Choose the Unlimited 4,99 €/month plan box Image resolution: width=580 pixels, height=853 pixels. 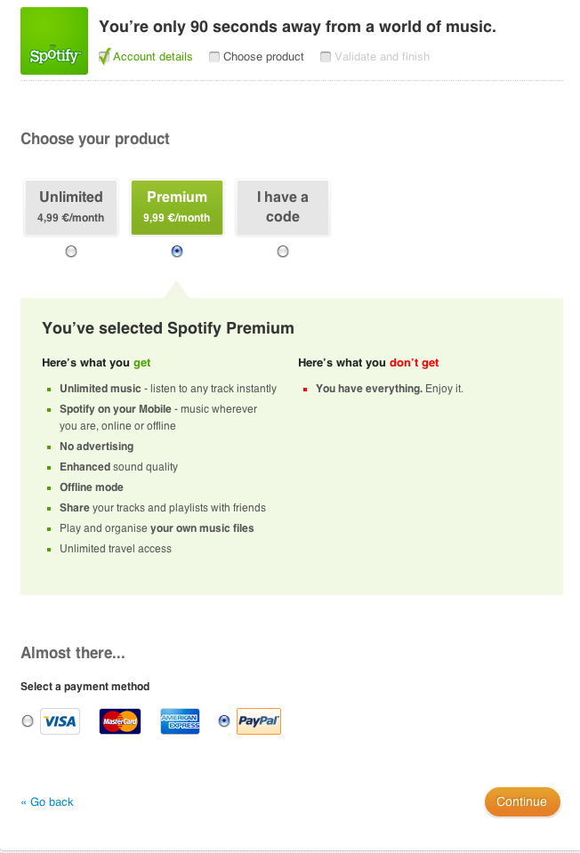pyautogui.click(x=71, y=208)
